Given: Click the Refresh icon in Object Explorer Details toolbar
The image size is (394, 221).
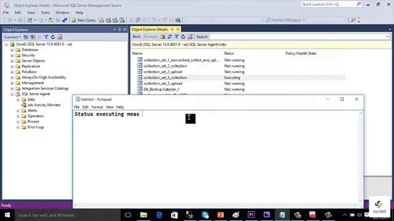Looking at the screenshot, I should coord(183,37).
